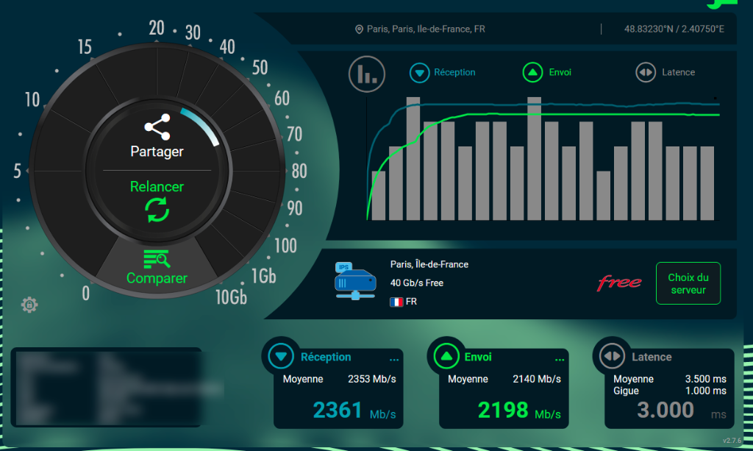Click the GPS coordinates text
This screenshot has height=451, width=753.
674,29
